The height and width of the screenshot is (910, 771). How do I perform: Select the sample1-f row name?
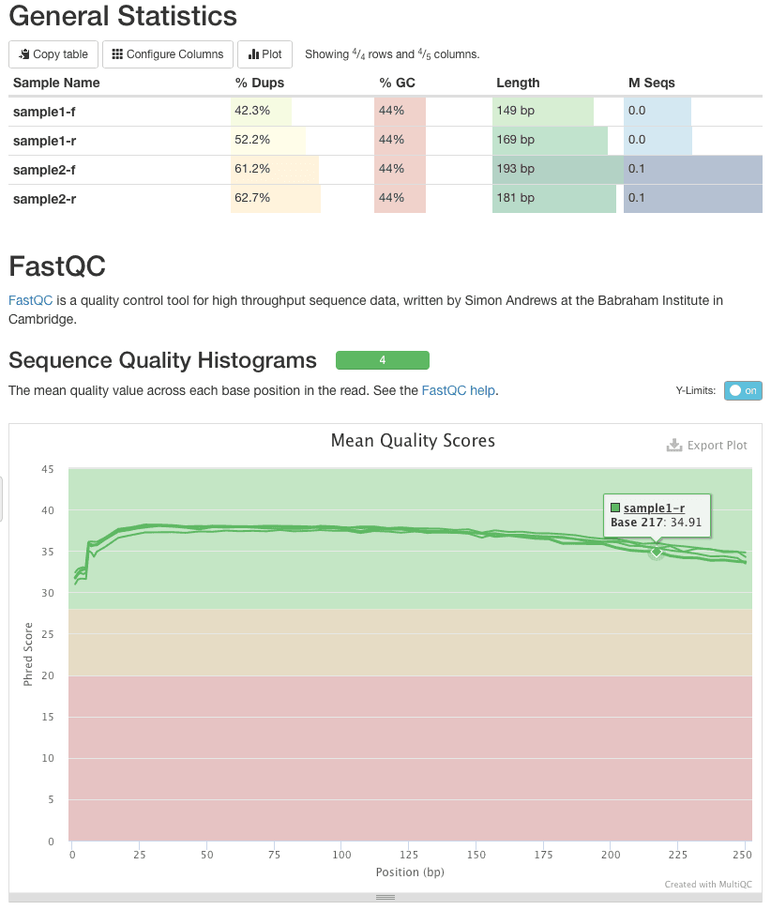(x=44, y=111)
